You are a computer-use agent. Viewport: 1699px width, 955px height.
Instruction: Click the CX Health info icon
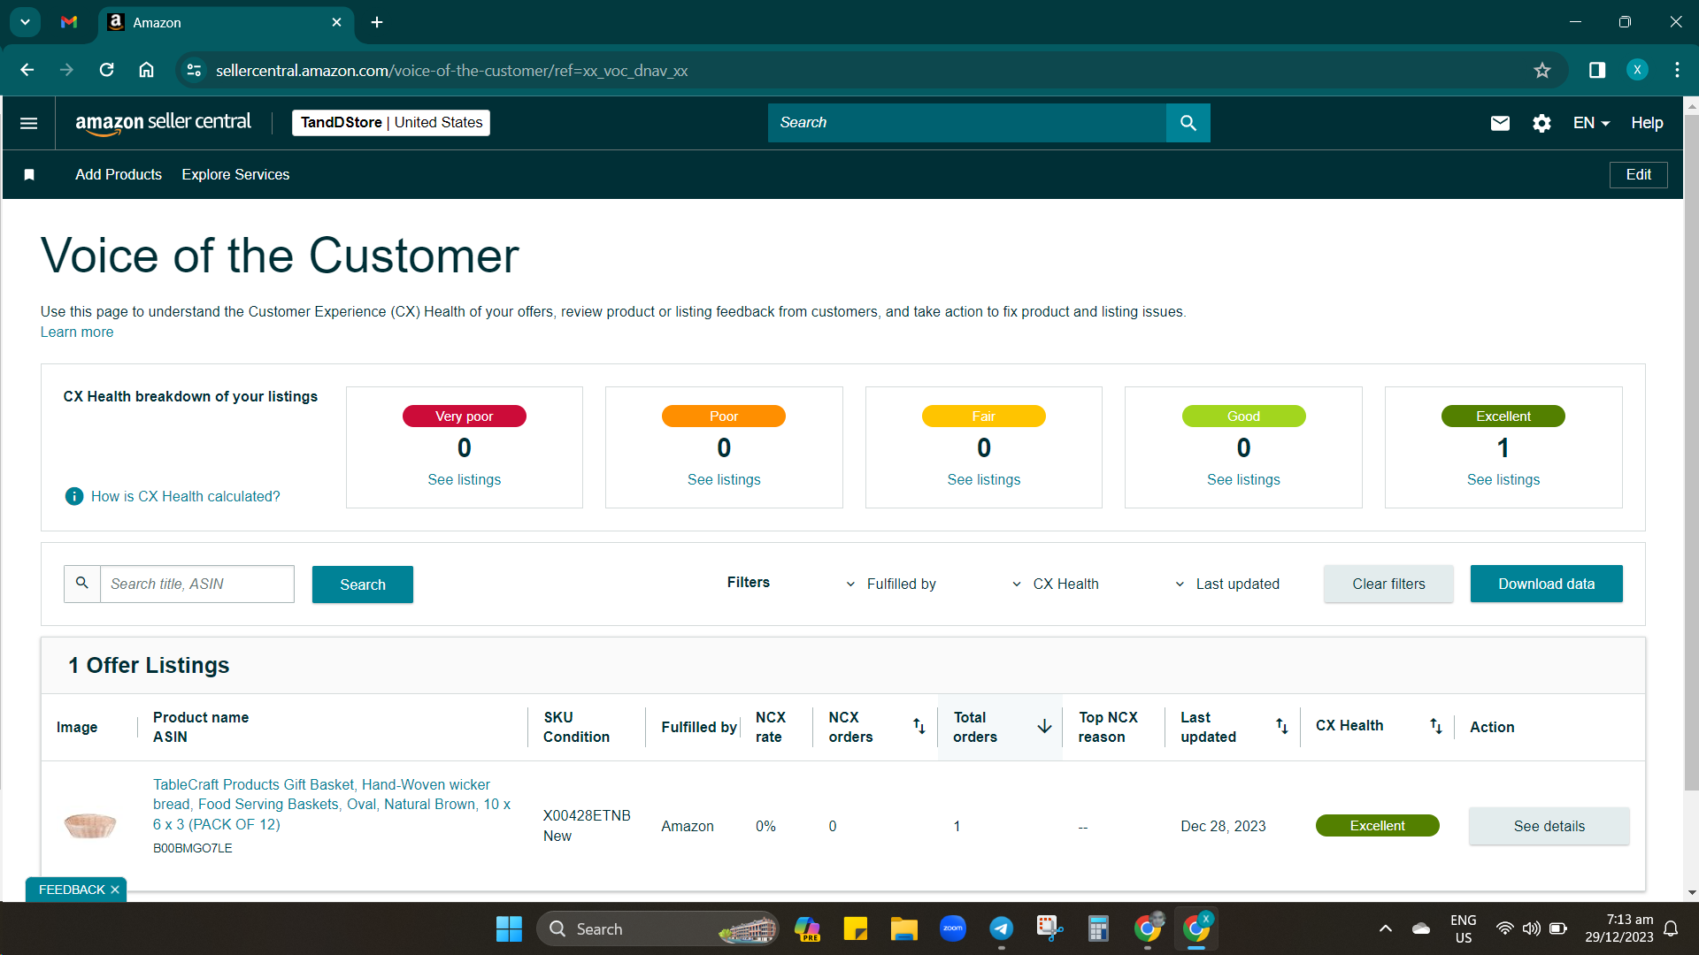tap(74, 497)
